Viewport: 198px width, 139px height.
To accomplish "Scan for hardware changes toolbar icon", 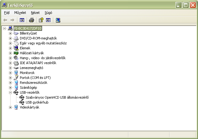I will 58,20.
